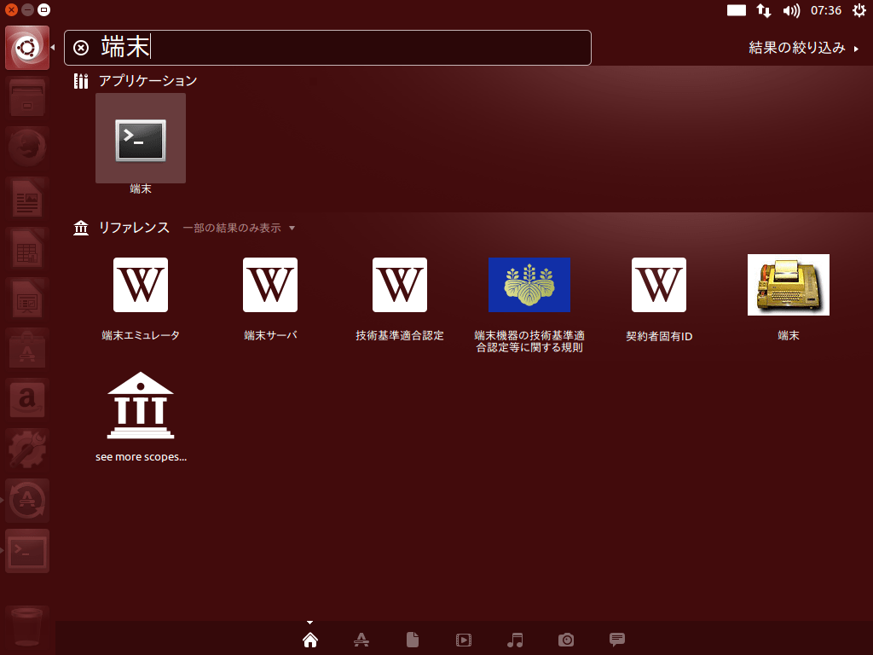Switch to the Music lens
873x655 pixels.
(x=514, y=640)
